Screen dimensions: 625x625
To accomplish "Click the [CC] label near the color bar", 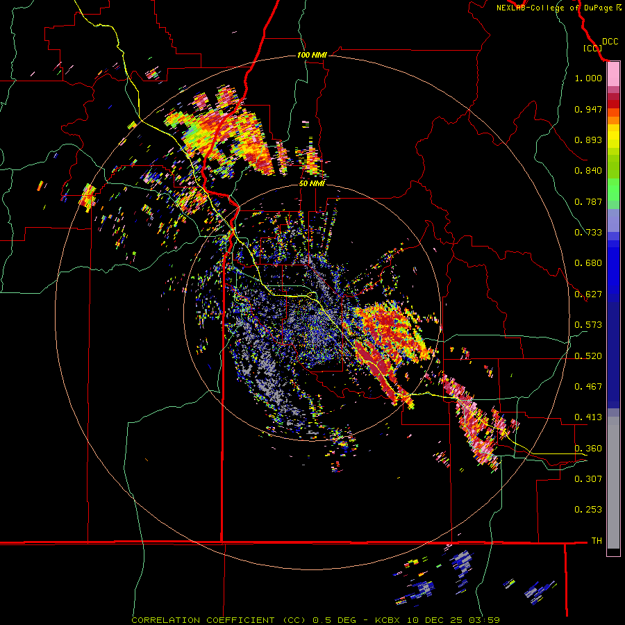I will [x=592, y=48].
